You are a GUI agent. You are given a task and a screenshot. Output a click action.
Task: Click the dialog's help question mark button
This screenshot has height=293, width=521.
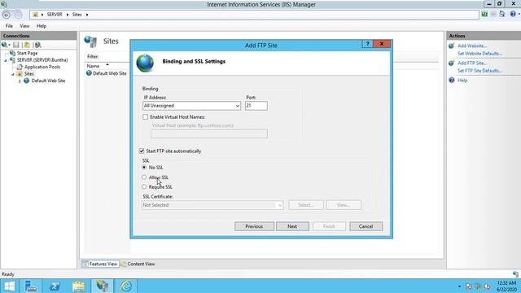coord(367,44)
